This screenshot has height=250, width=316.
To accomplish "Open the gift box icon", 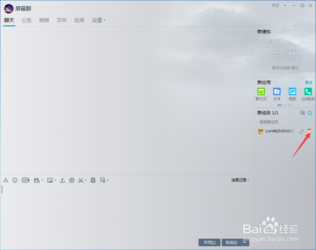I will (72, 180).
